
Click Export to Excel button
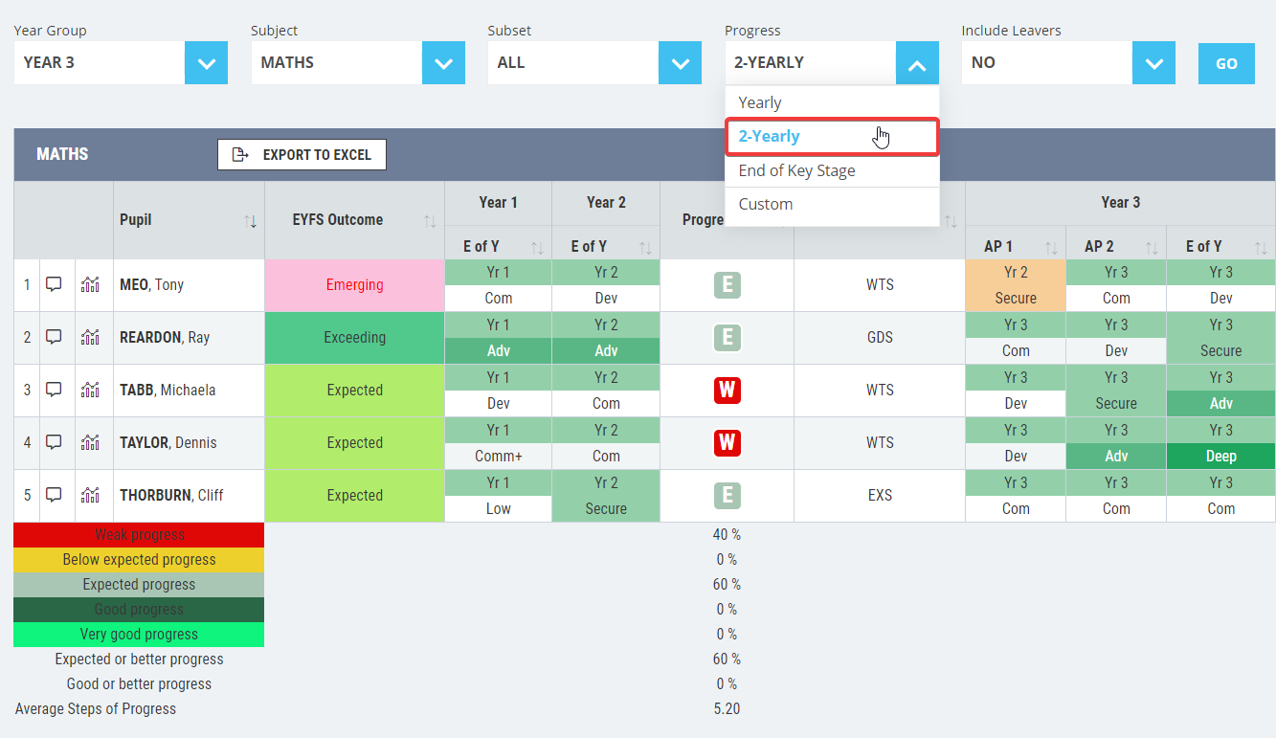pos(302,154)
